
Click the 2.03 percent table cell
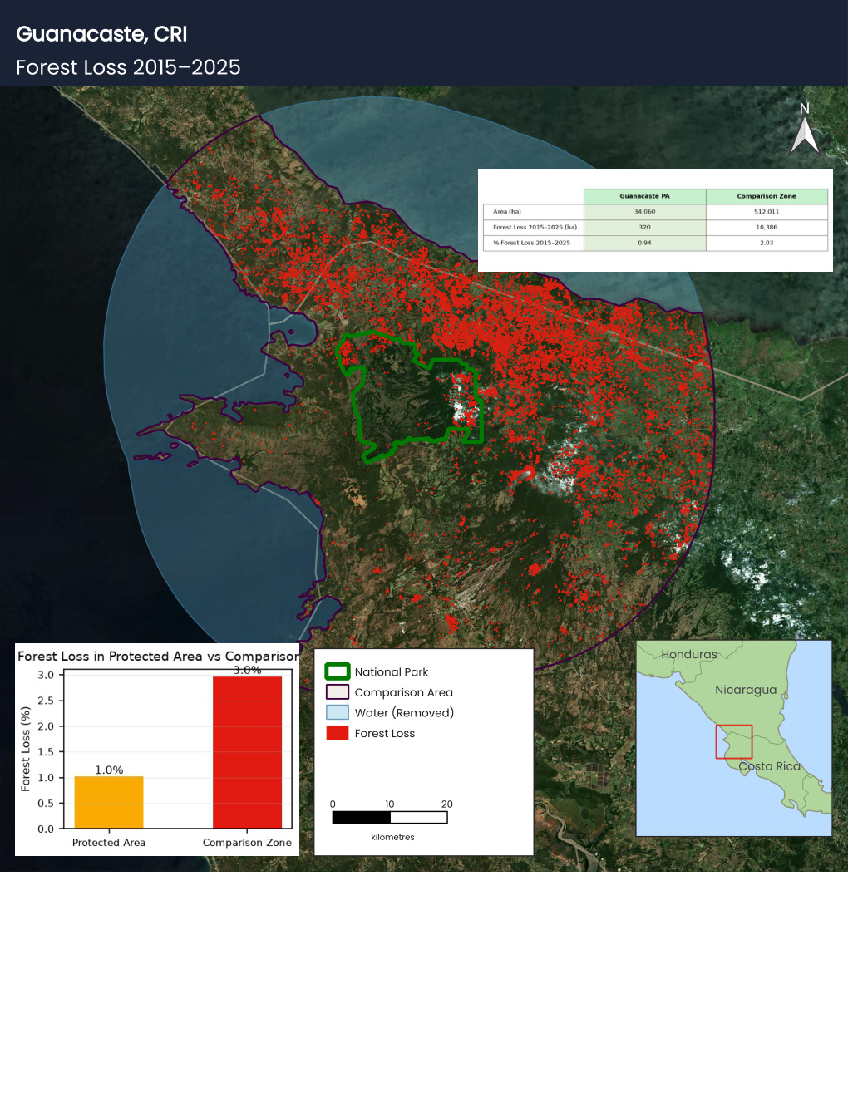pos(767,243)
